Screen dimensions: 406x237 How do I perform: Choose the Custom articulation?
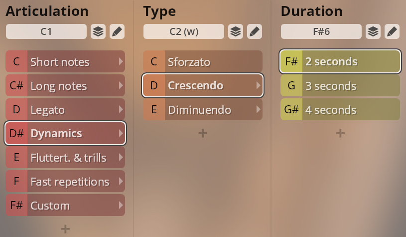click(65, 205)
